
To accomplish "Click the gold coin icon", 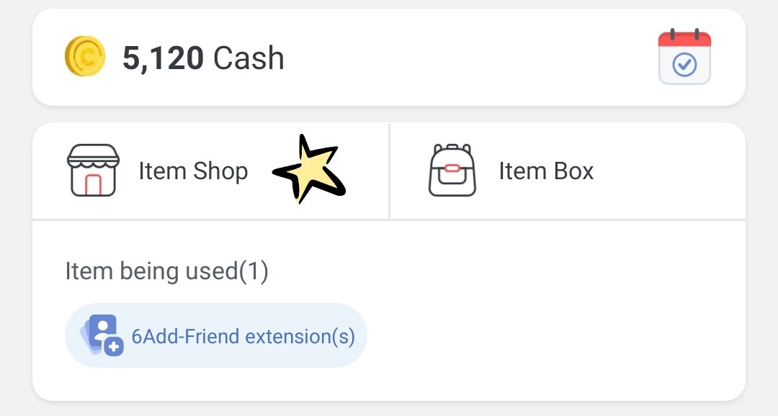I will (84, 57).
